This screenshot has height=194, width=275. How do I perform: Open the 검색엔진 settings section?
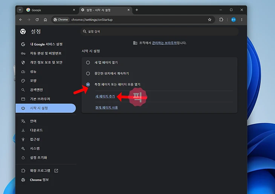(x=46, y=90)
